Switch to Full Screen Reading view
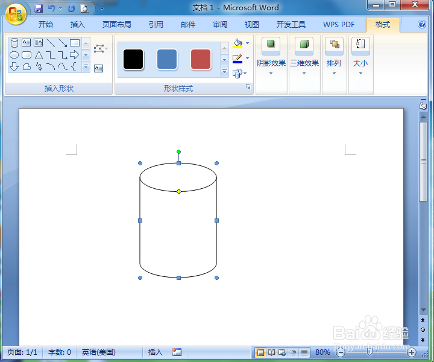434x362 pixels. [271, 352]
